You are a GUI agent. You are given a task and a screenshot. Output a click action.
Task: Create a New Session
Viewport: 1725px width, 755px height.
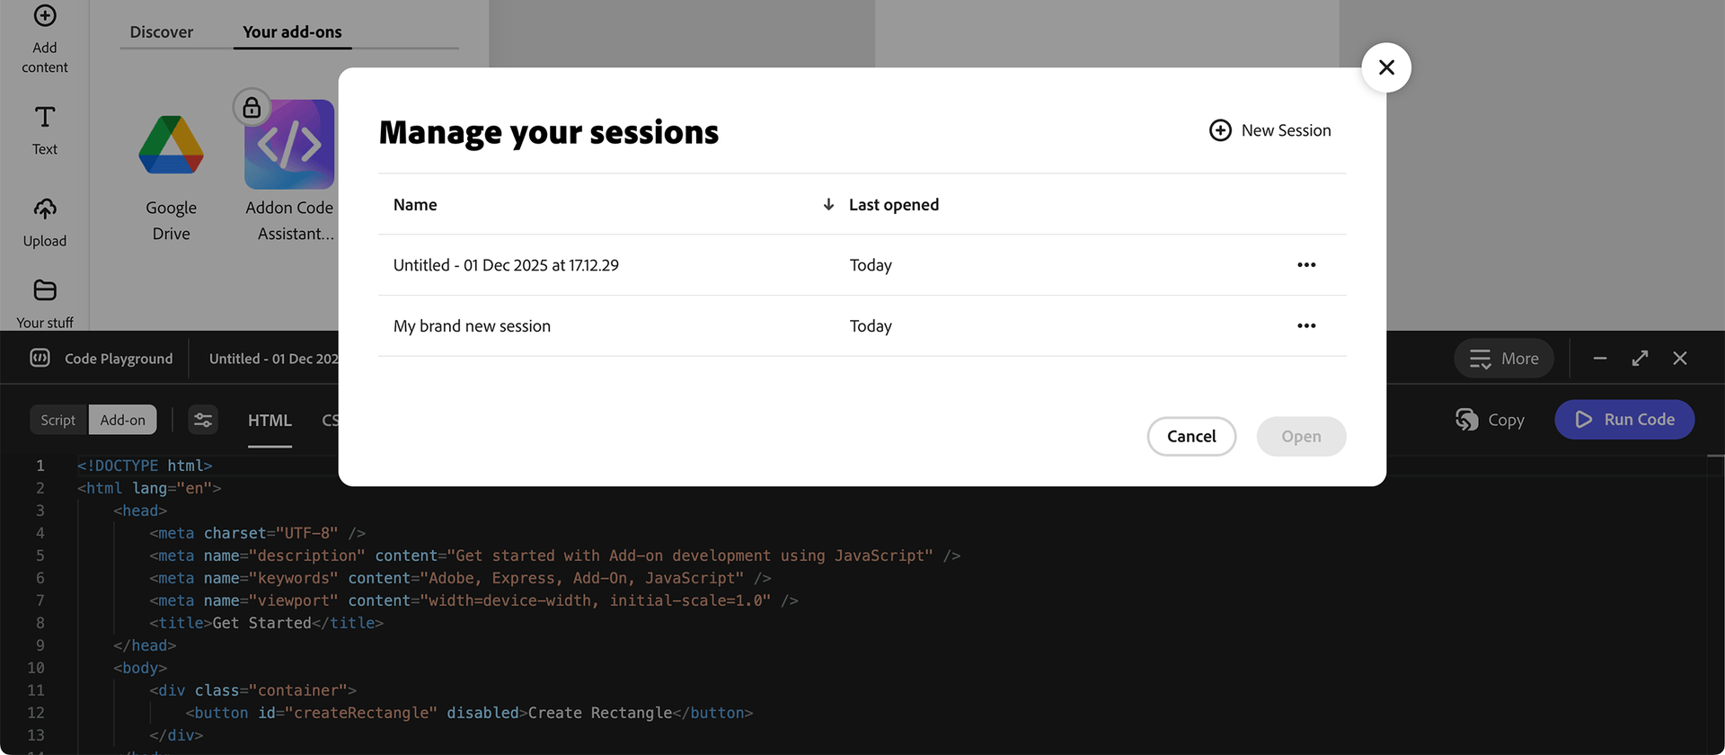click(x=1269, y=129)
